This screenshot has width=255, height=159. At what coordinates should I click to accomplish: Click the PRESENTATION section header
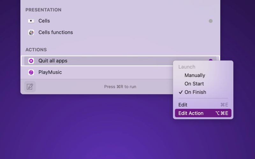43,10
